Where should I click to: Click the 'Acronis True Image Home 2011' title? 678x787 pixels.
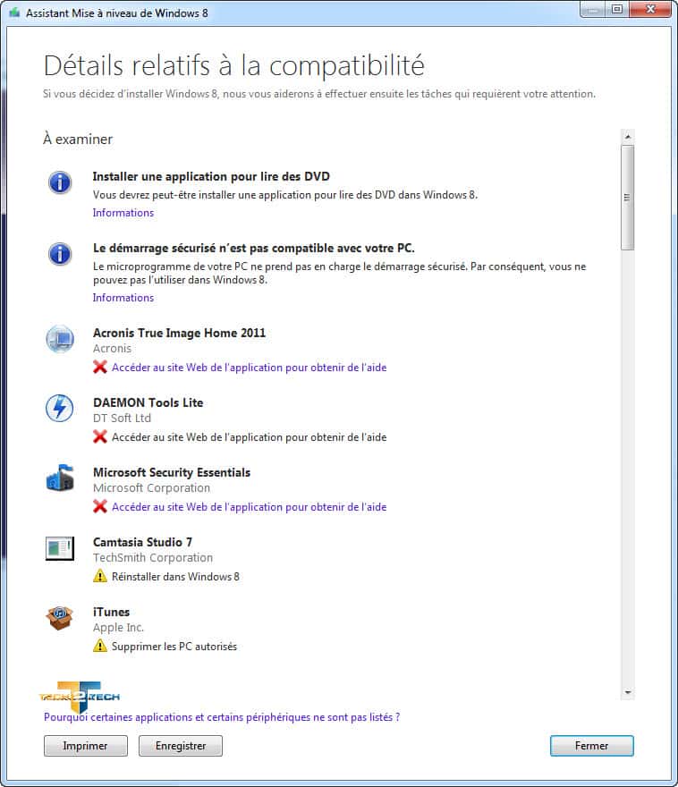[x=179, y=333]
